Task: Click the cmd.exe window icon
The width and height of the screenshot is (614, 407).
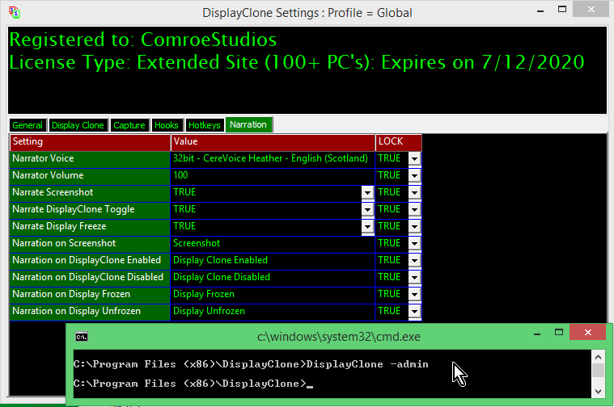Action: 82,337
